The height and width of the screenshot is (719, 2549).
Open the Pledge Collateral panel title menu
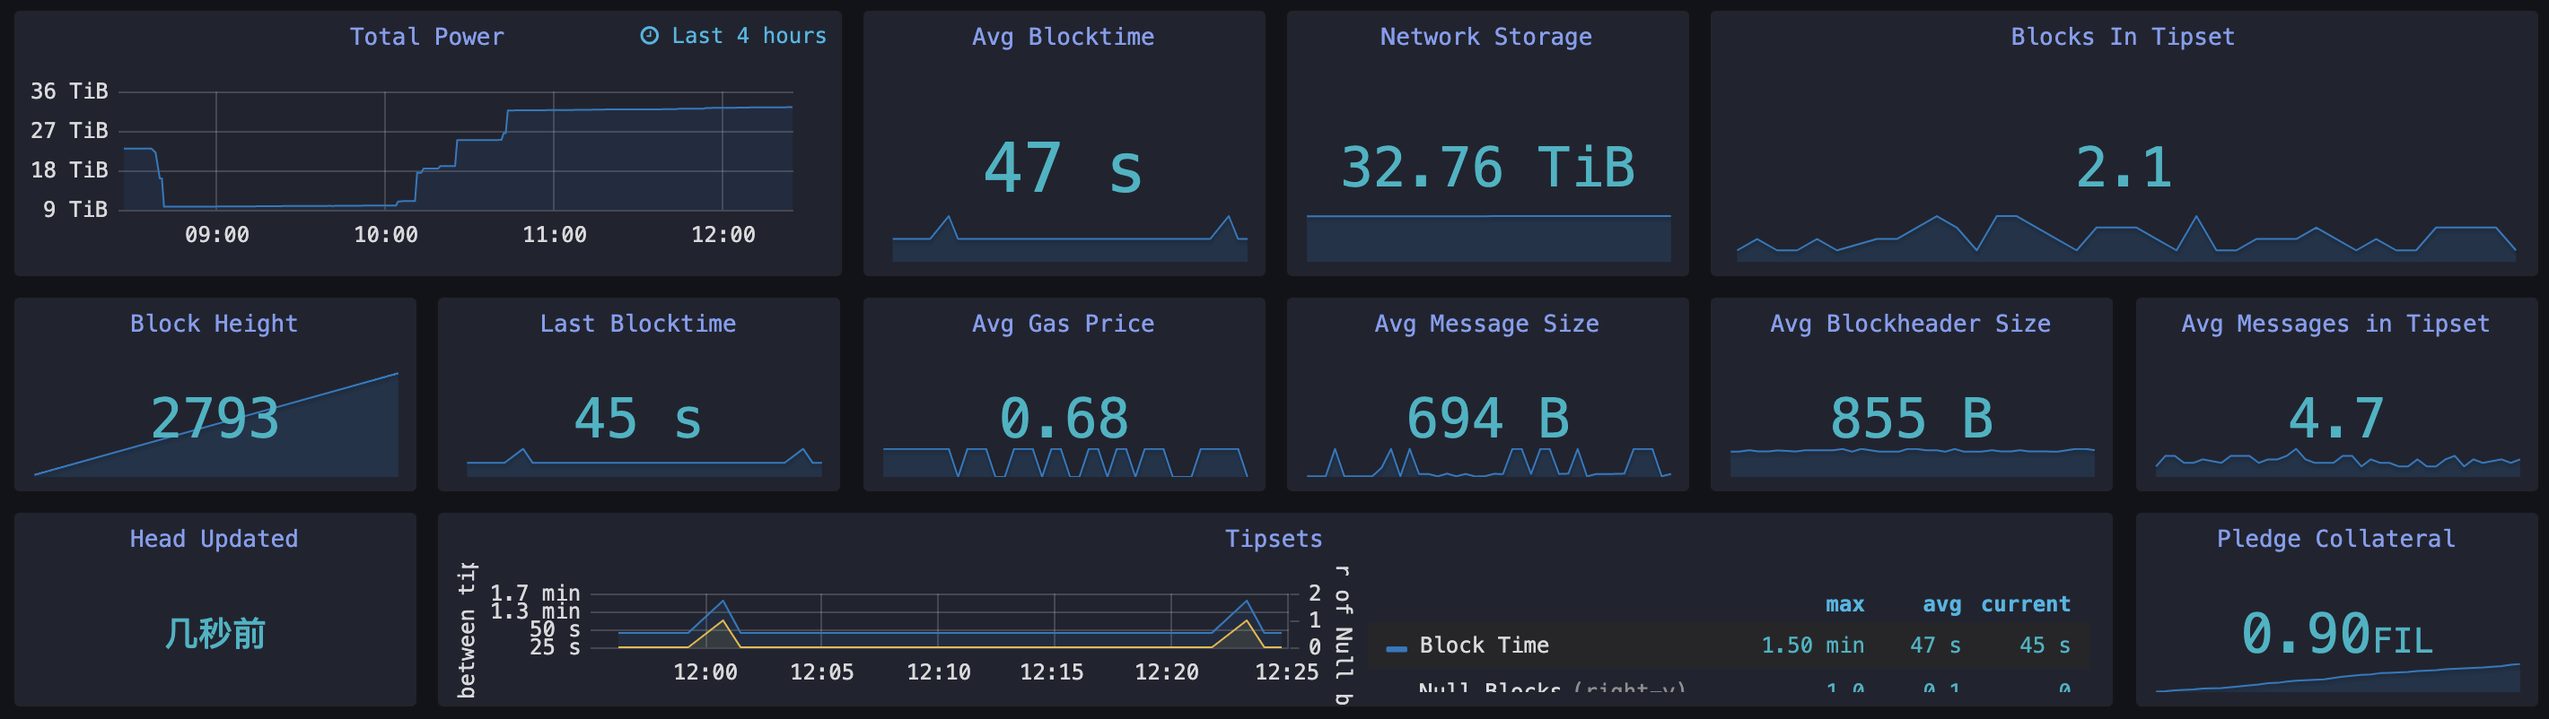tap(2334, 539)
